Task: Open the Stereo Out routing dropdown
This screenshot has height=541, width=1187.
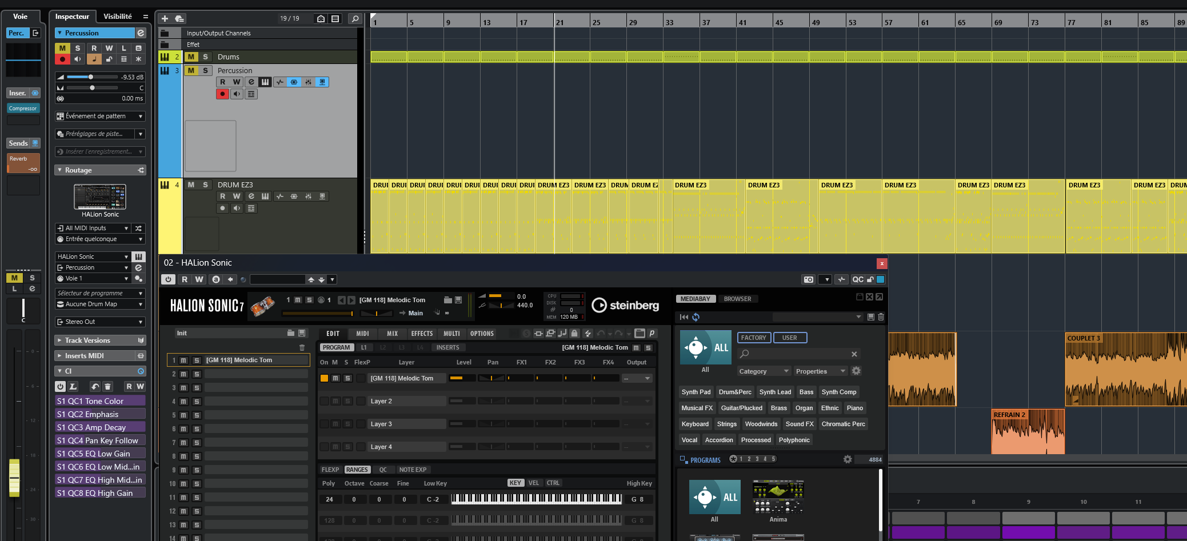Action: click(100, 322)
